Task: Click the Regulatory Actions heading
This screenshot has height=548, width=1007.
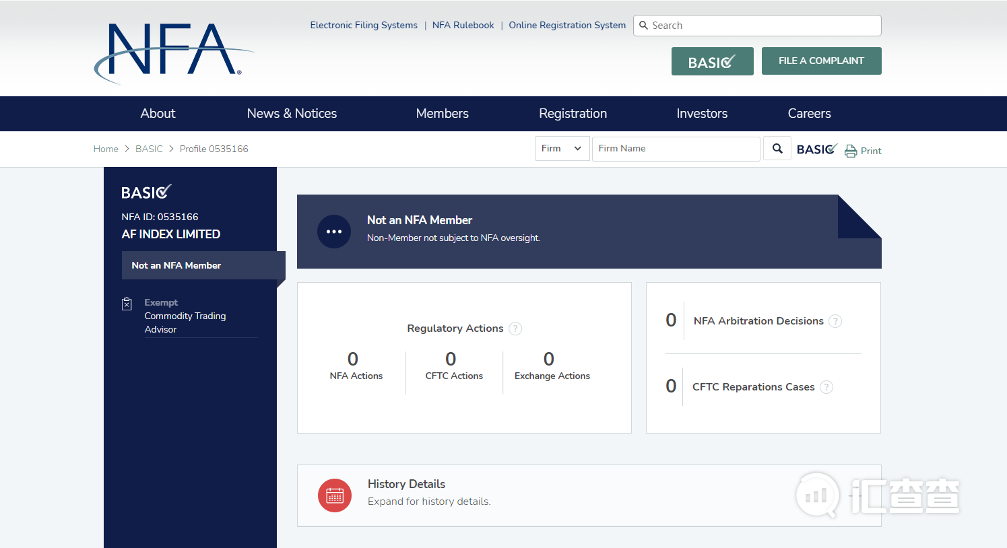Action: tap(455, 329)
